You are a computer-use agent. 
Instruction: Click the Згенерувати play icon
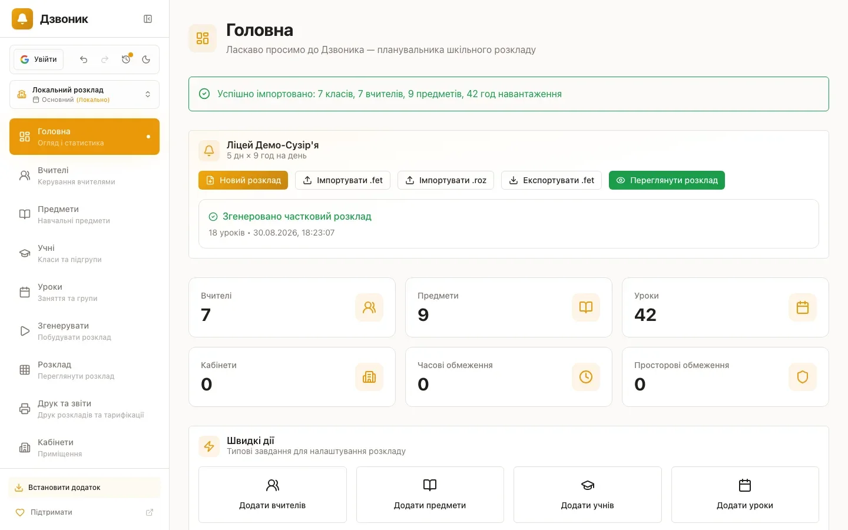(x=25, y=331)
